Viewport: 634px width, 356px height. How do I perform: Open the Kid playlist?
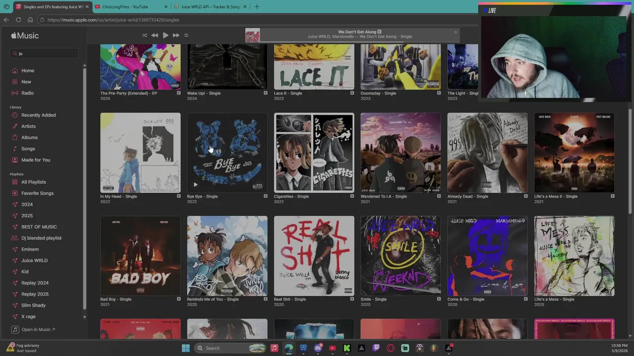click(25, 271)
